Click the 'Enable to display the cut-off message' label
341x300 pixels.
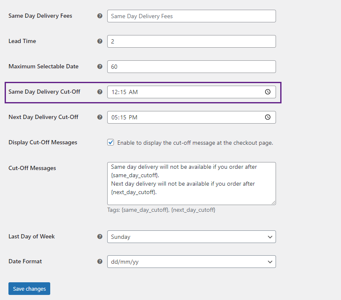click(x=195, y=143)
